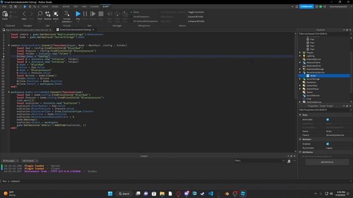Click the Back navigation arrow
Screen dimensions: 353x198
(24, 14)
